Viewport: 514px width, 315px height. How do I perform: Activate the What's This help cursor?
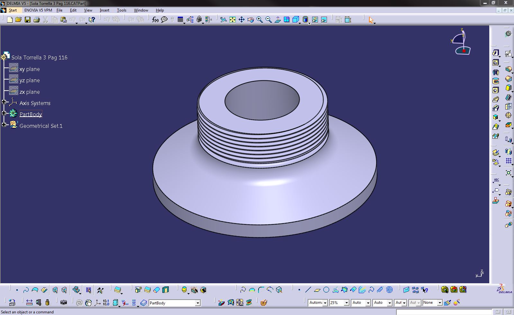click(x=92, y=20)
